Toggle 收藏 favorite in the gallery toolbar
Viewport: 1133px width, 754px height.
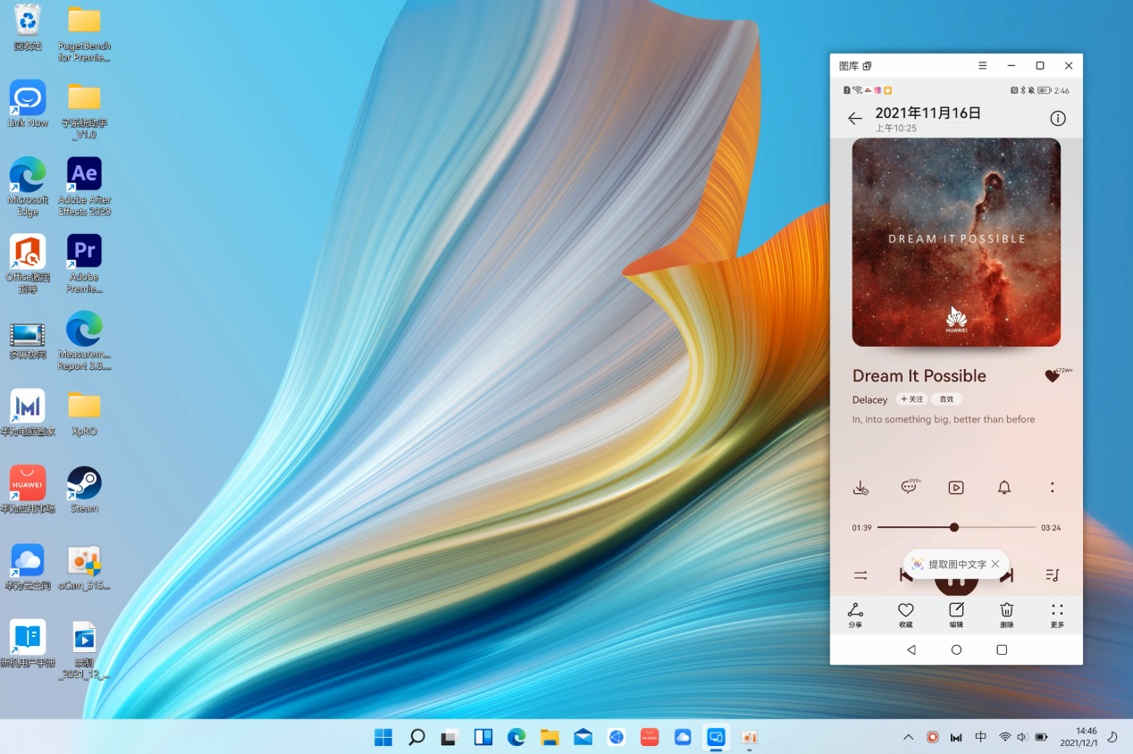click(906, 616)
